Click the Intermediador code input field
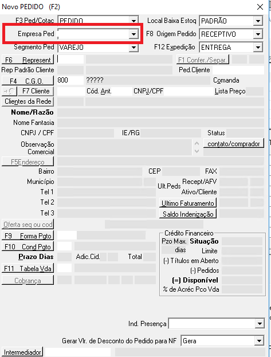This screenshot has width=271, height=357. [78, 352]
